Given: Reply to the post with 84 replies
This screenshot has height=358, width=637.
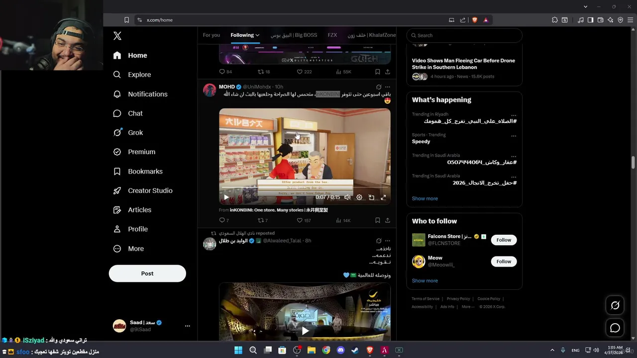Looking at the screenshot, I should pyautogui.click(x=225, y=72).
